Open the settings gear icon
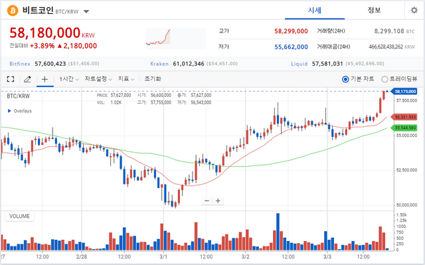Image resolution: width=425 pixels, height=265 pixels. coord(414,11)
